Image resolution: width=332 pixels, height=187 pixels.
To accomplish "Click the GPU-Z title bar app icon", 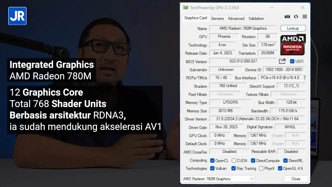I will pos(186,8).
